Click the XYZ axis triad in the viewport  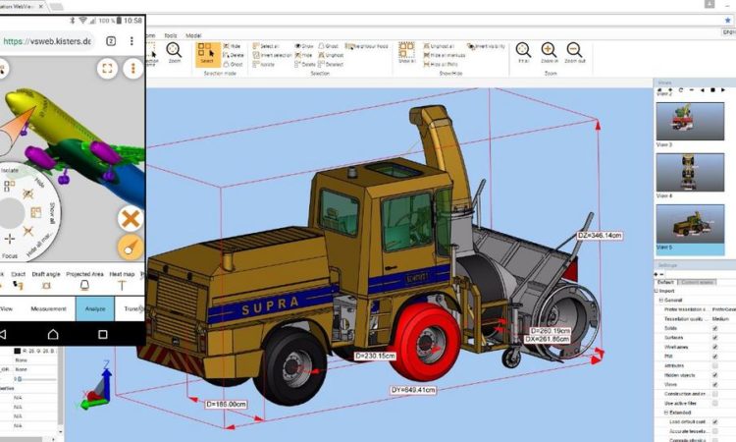pos(97,385)
